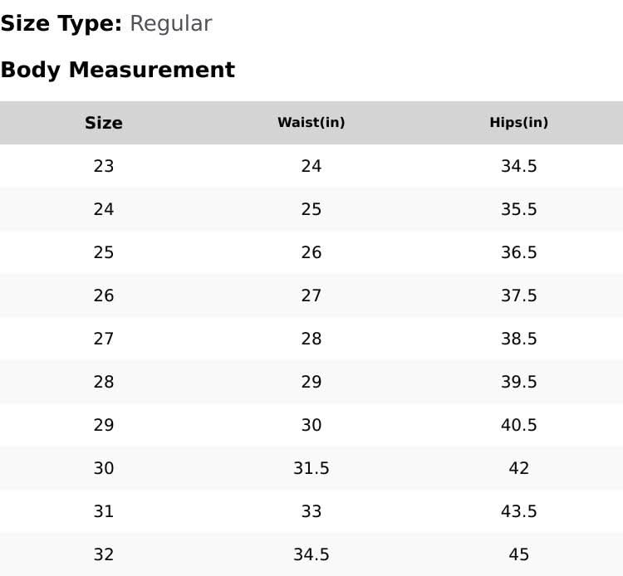The width and height of the screenshot is (623, 576).
Task: Click the size 29 cell
Action: coord(103,425)
